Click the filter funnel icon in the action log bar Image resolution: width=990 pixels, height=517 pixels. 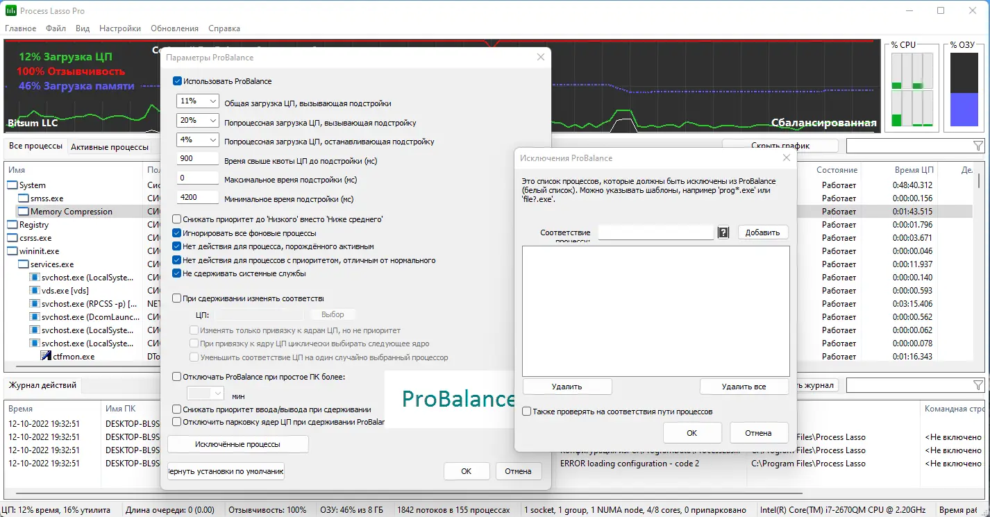pyautogui.click(x=978, y=385)
